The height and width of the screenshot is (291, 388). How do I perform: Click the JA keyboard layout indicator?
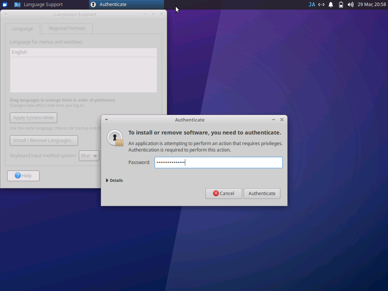tap(312, 5)
